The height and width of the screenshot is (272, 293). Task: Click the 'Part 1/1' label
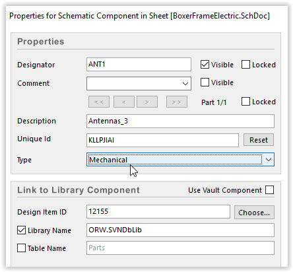214,102
